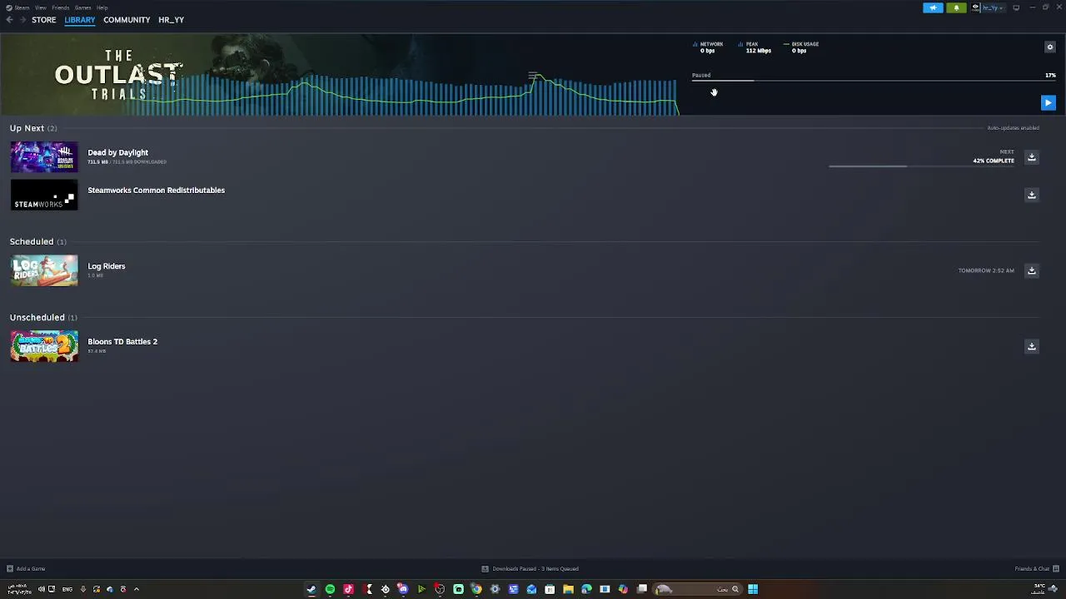Navigate forward with the right arrow
The height and width of the screenshot is (599, 1066).
(x=22, y=20)
